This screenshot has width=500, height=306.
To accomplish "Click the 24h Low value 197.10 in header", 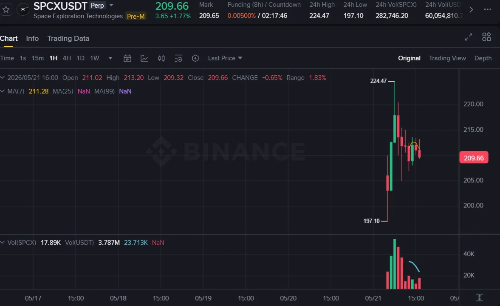I will (x=353, y=15).
